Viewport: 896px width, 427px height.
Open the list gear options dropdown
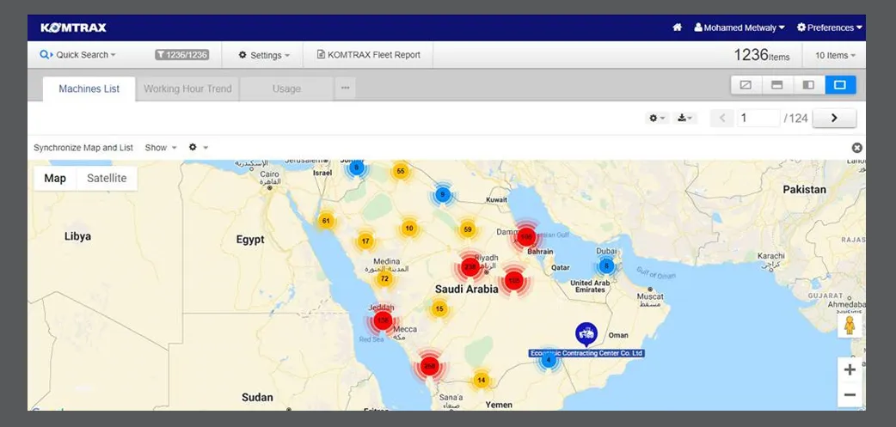pyautogui.click(x=657, y=119)
